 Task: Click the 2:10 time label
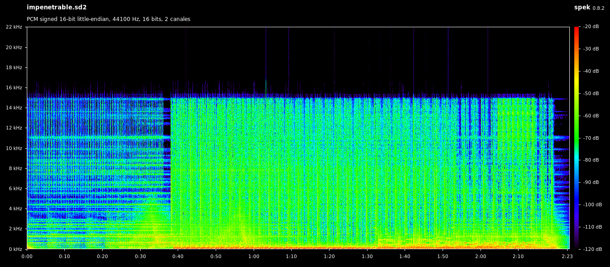(x=518, y=257)
